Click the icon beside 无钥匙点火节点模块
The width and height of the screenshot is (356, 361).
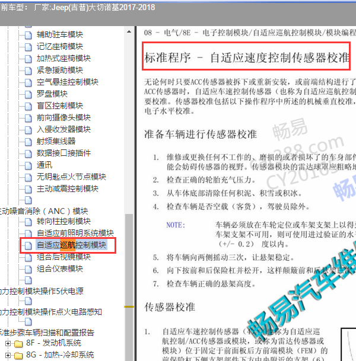point(28,177)
